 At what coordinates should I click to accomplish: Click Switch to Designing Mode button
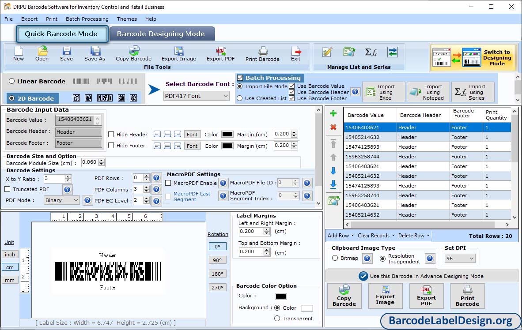(474, 57)
